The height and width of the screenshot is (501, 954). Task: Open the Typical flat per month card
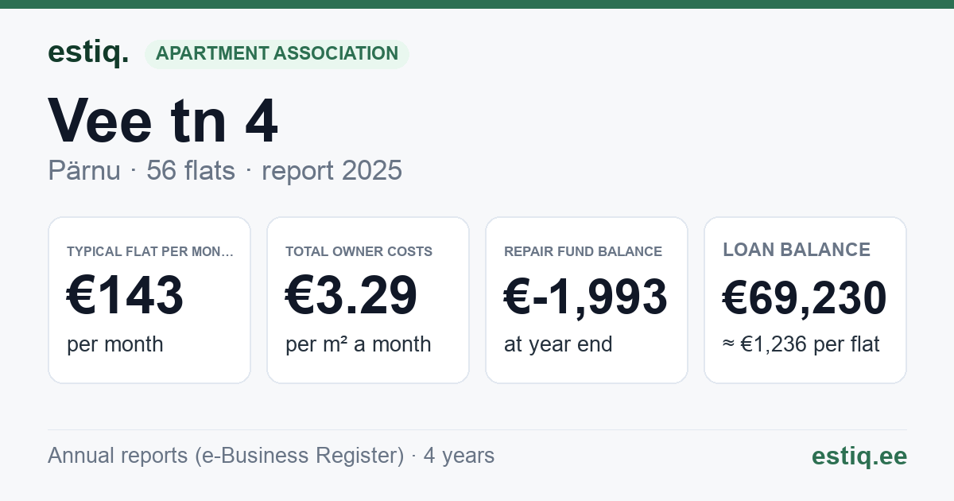coord(149,300)
